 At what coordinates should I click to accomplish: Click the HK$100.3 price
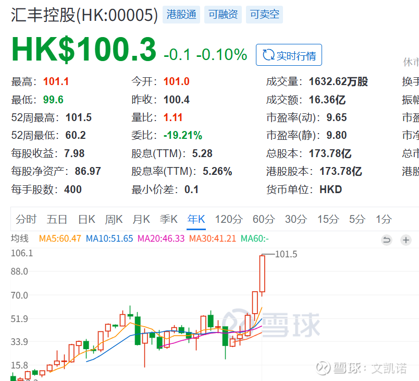click(84, 50)
